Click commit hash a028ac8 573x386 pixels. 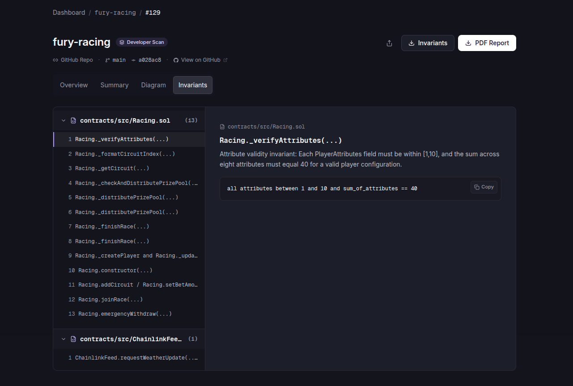[150, 60]
